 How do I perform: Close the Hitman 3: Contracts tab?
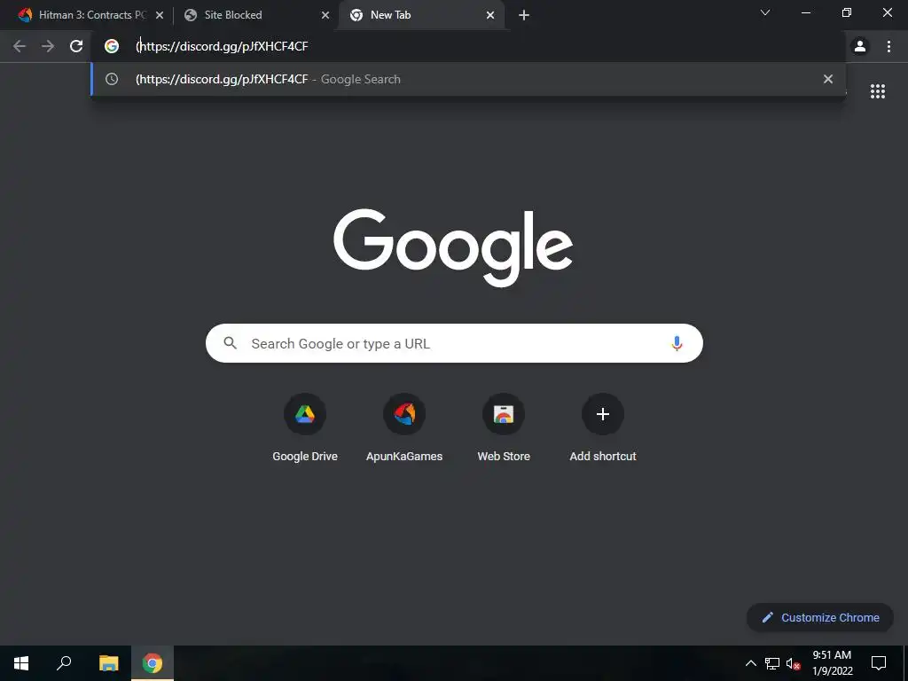click(160, 15)
